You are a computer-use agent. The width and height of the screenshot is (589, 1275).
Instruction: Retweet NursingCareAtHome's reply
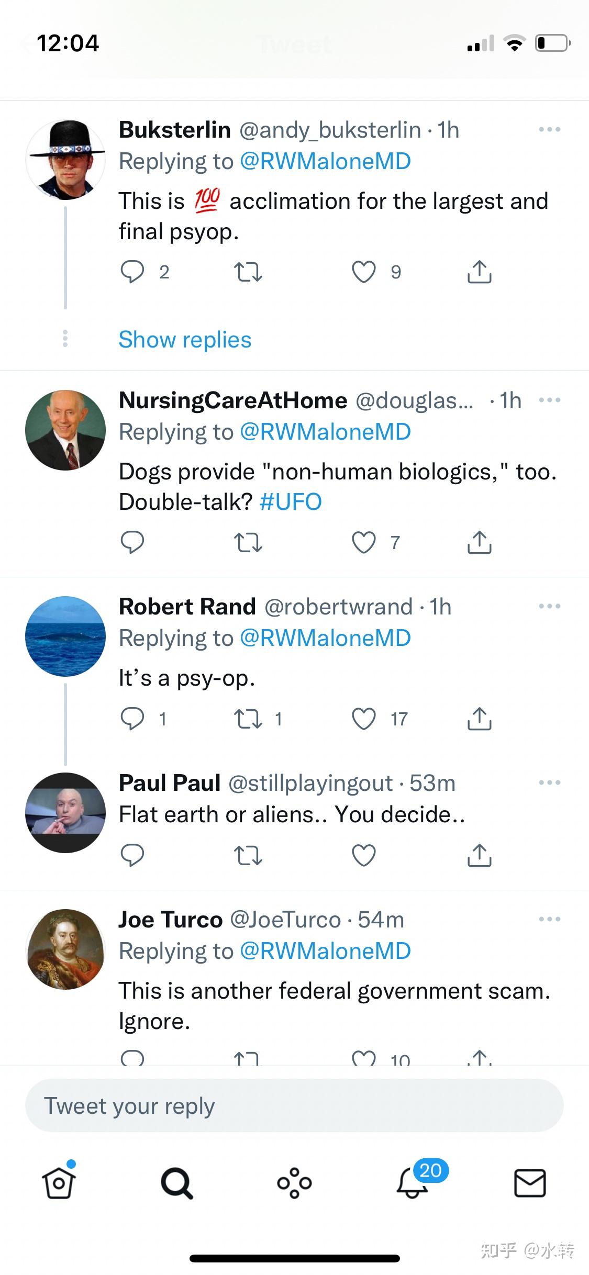248,542
